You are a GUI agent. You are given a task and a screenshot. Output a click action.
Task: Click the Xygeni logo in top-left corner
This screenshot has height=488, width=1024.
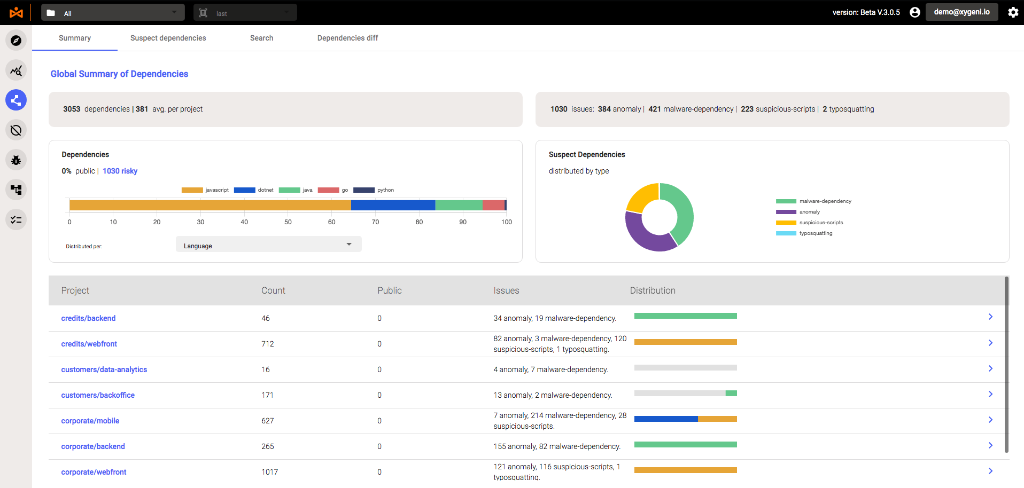(x=16, y=12)
